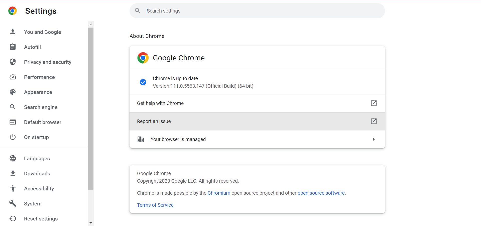Focus the Search settings field

click(257, 11)
